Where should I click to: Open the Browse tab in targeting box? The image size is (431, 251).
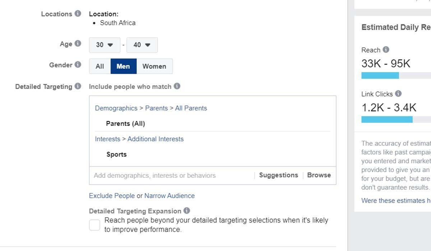coord(319,175)
